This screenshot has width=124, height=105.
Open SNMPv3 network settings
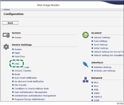pos(98,97)
